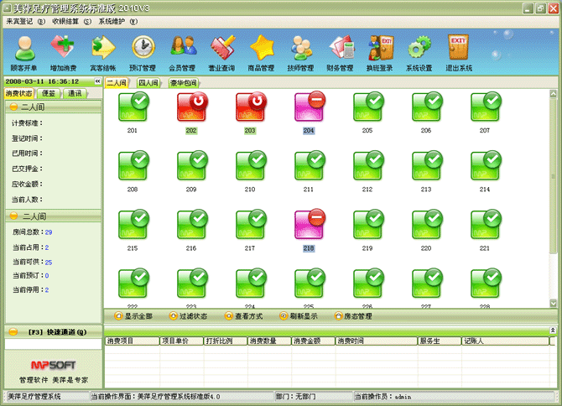Click the 商品管理 star icon
Screen dimensions: 562x406
(262, 51)
